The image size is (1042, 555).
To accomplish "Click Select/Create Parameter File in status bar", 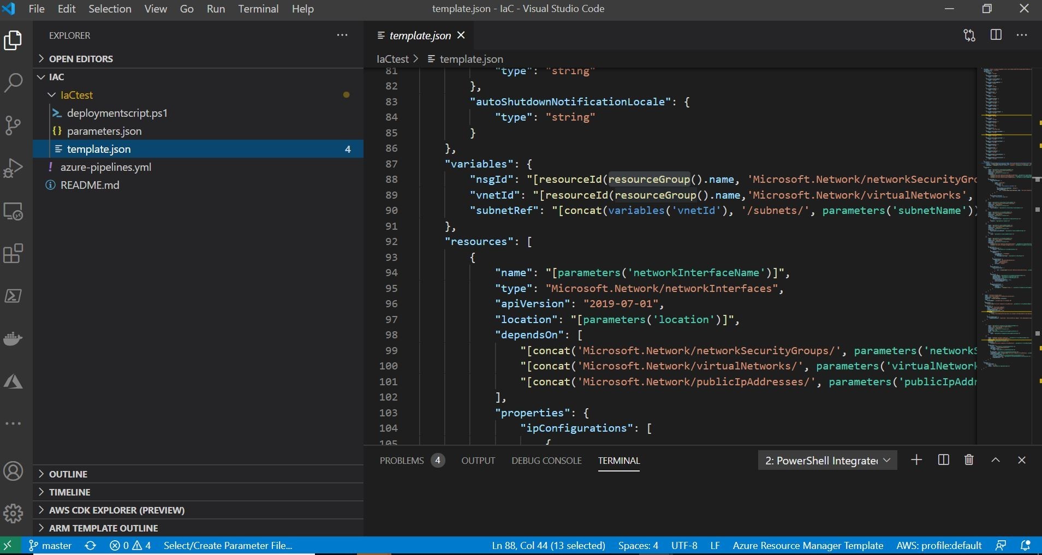I will click(x=228, y=546).
